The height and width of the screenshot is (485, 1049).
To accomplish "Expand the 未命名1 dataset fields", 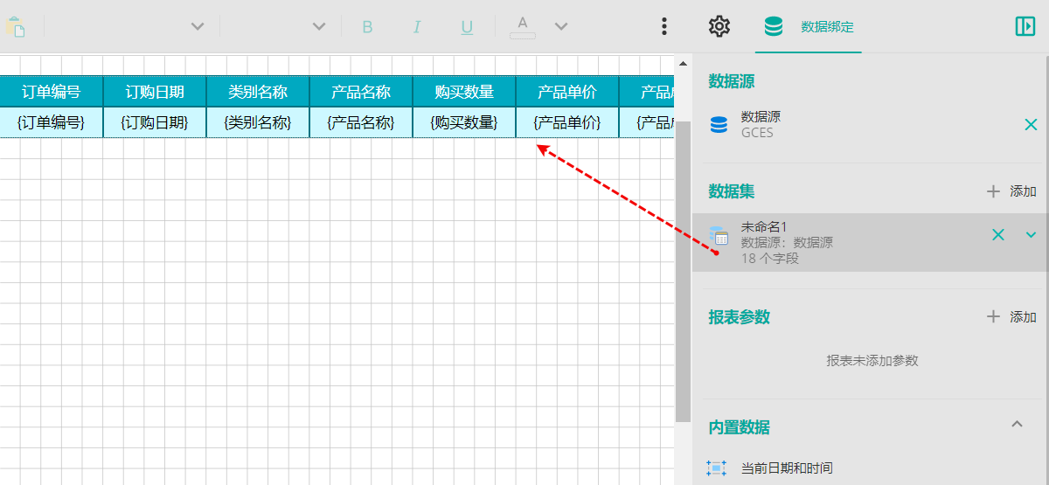I will pos(1031,234).
